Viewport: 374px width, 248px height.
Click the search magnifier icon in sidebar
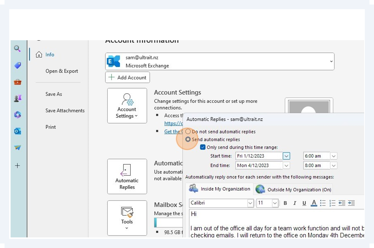(x=17, y=49)
